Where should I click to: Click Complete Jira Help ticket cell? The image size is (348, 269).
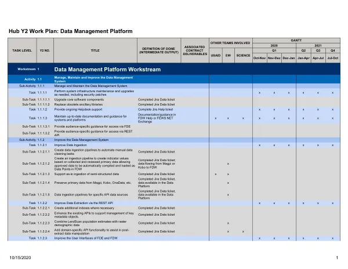[x=155, y=110]
